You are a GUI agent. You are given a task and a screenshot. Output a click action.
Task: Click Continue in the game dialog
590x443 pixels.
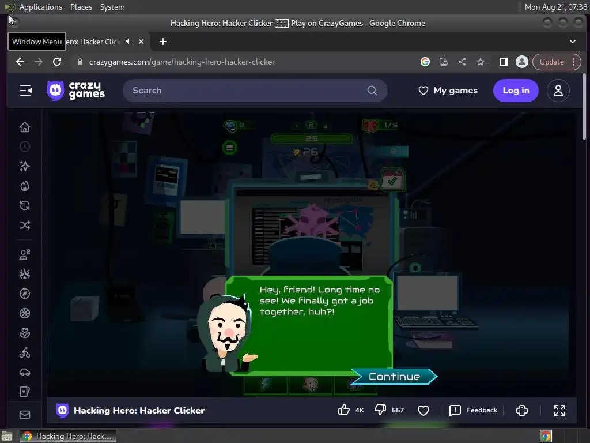click(394, 376)
